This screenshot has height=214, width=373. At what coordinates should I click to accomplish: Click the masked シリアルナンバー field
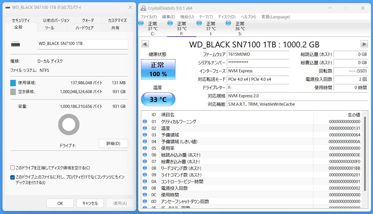pos(258,63)
